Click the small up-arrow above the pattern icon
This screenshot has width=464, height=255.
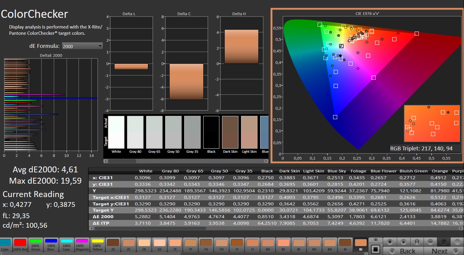point(376,240)
